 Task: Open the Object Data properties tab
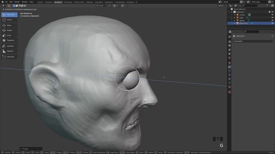tap(229, 83)
